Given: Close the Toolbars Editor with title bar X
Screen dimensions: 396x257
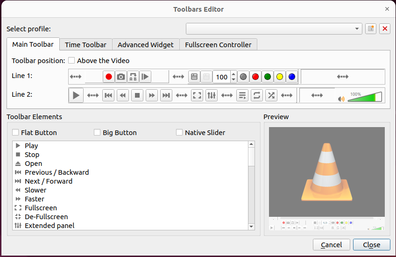Looking at the screenshot, I should [387, 9].
